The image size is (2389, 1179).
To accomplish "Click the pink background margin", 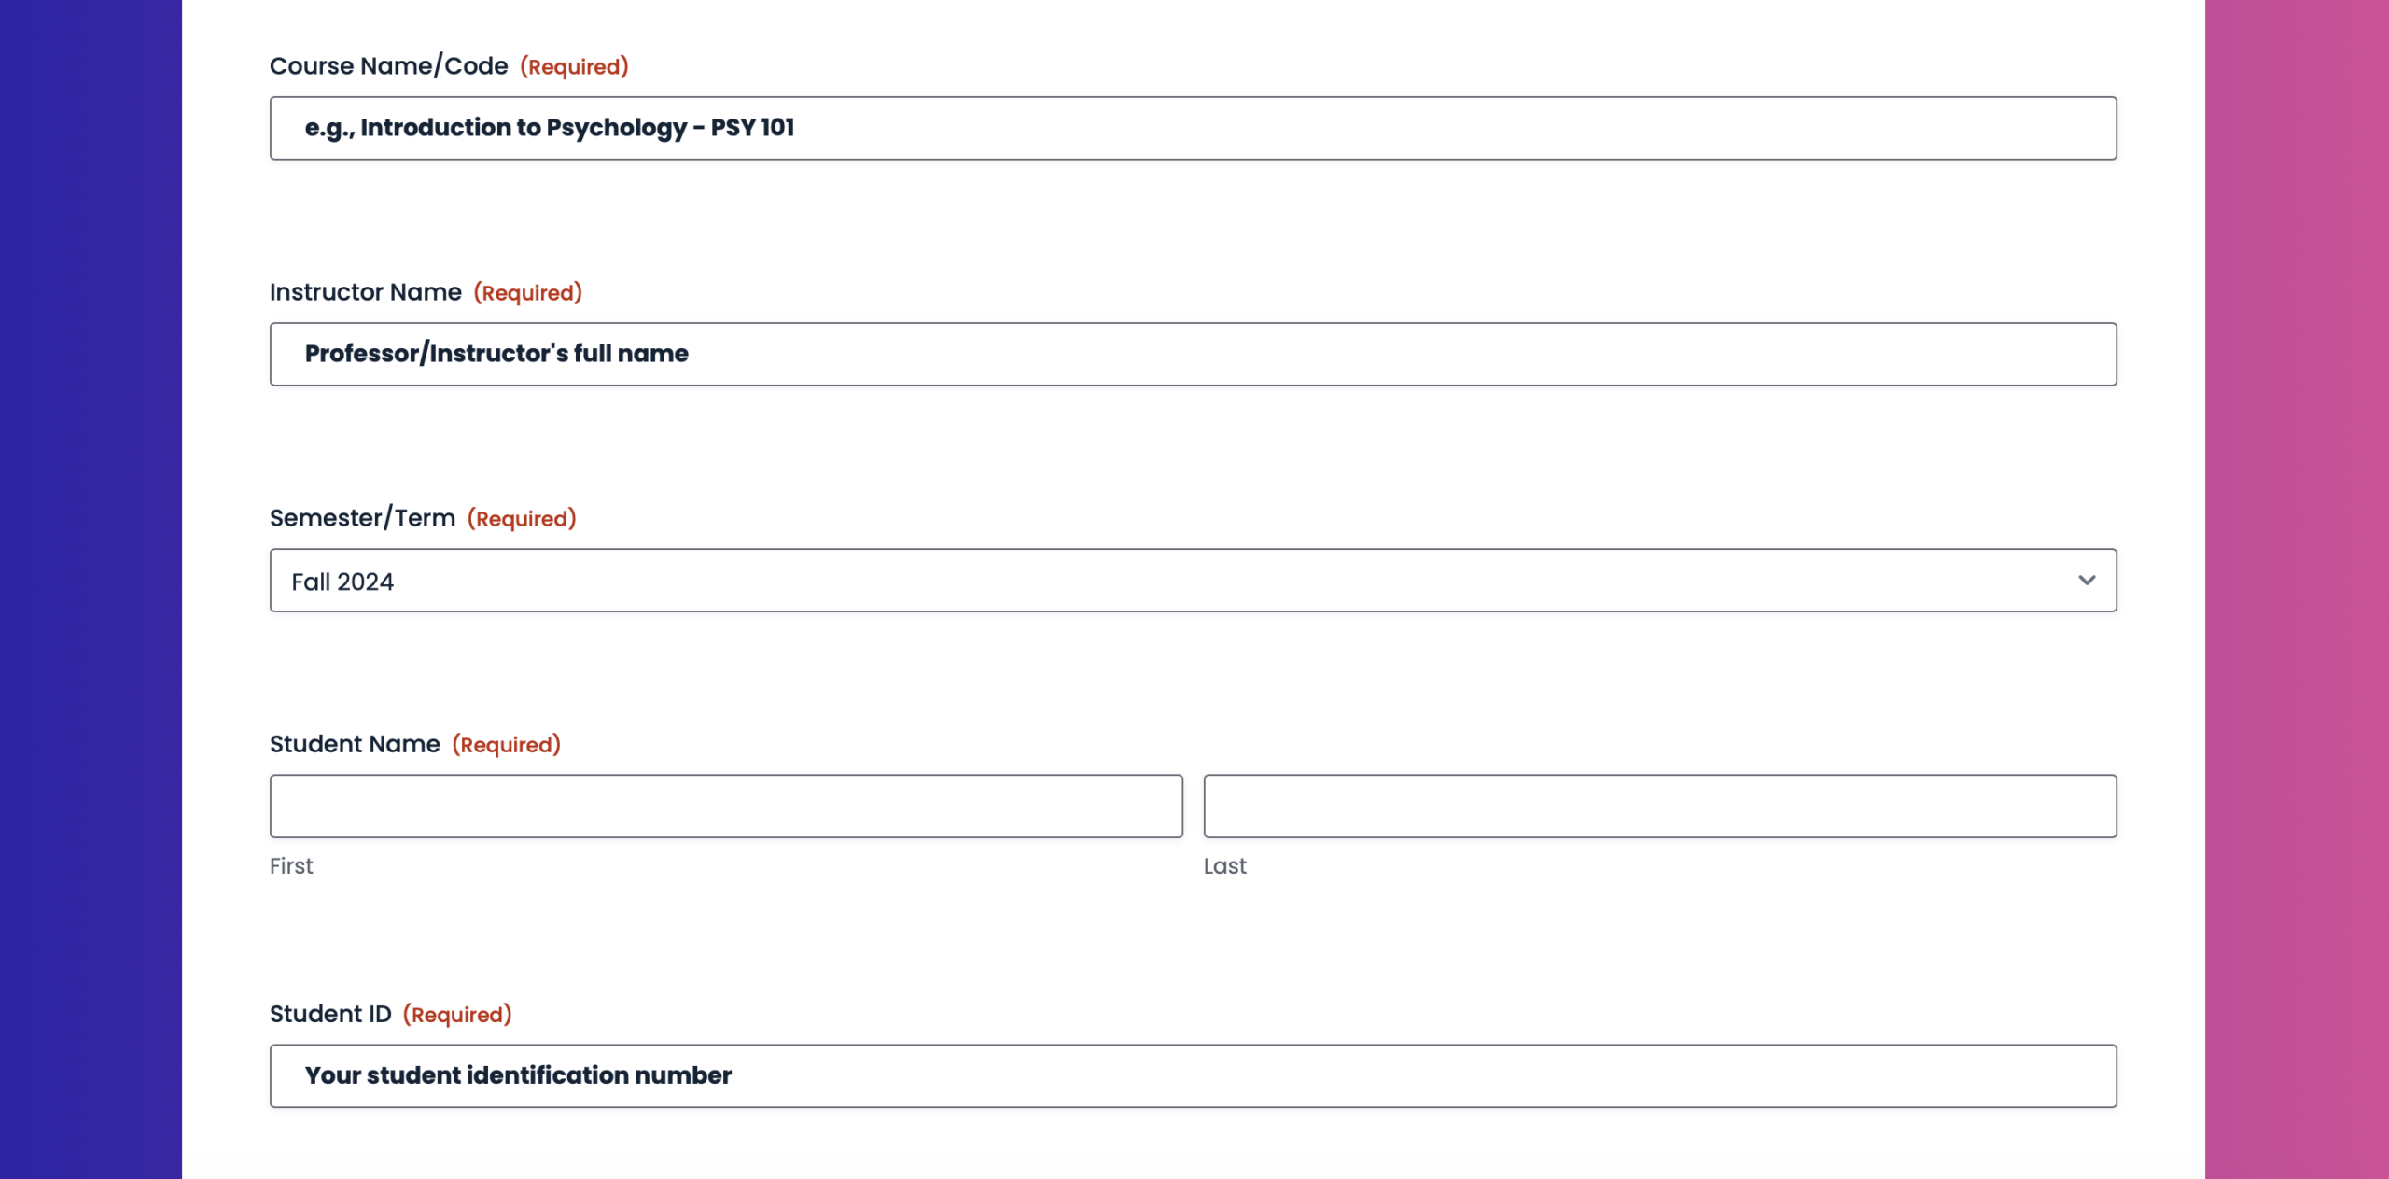I will (x=2296, y=588).
